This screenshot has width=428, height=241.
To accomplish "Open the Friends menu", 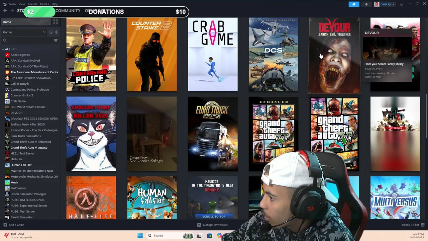I will [32, 4].
